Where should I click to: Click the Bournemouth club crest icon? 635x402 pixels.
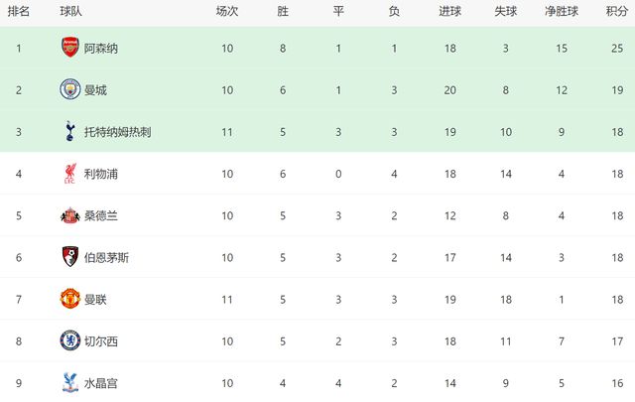(x=69, y=257)
